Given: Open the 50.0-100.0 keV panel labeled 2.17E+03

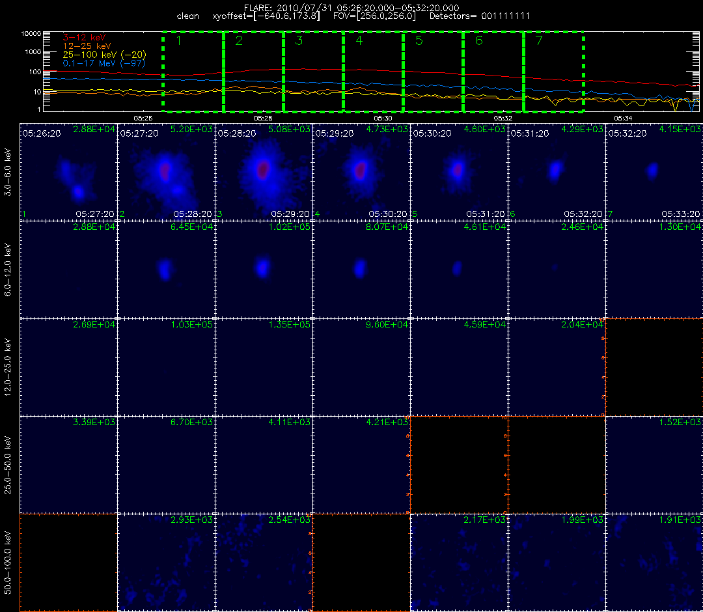Looking at the screenshot, I should coord(460,563).
